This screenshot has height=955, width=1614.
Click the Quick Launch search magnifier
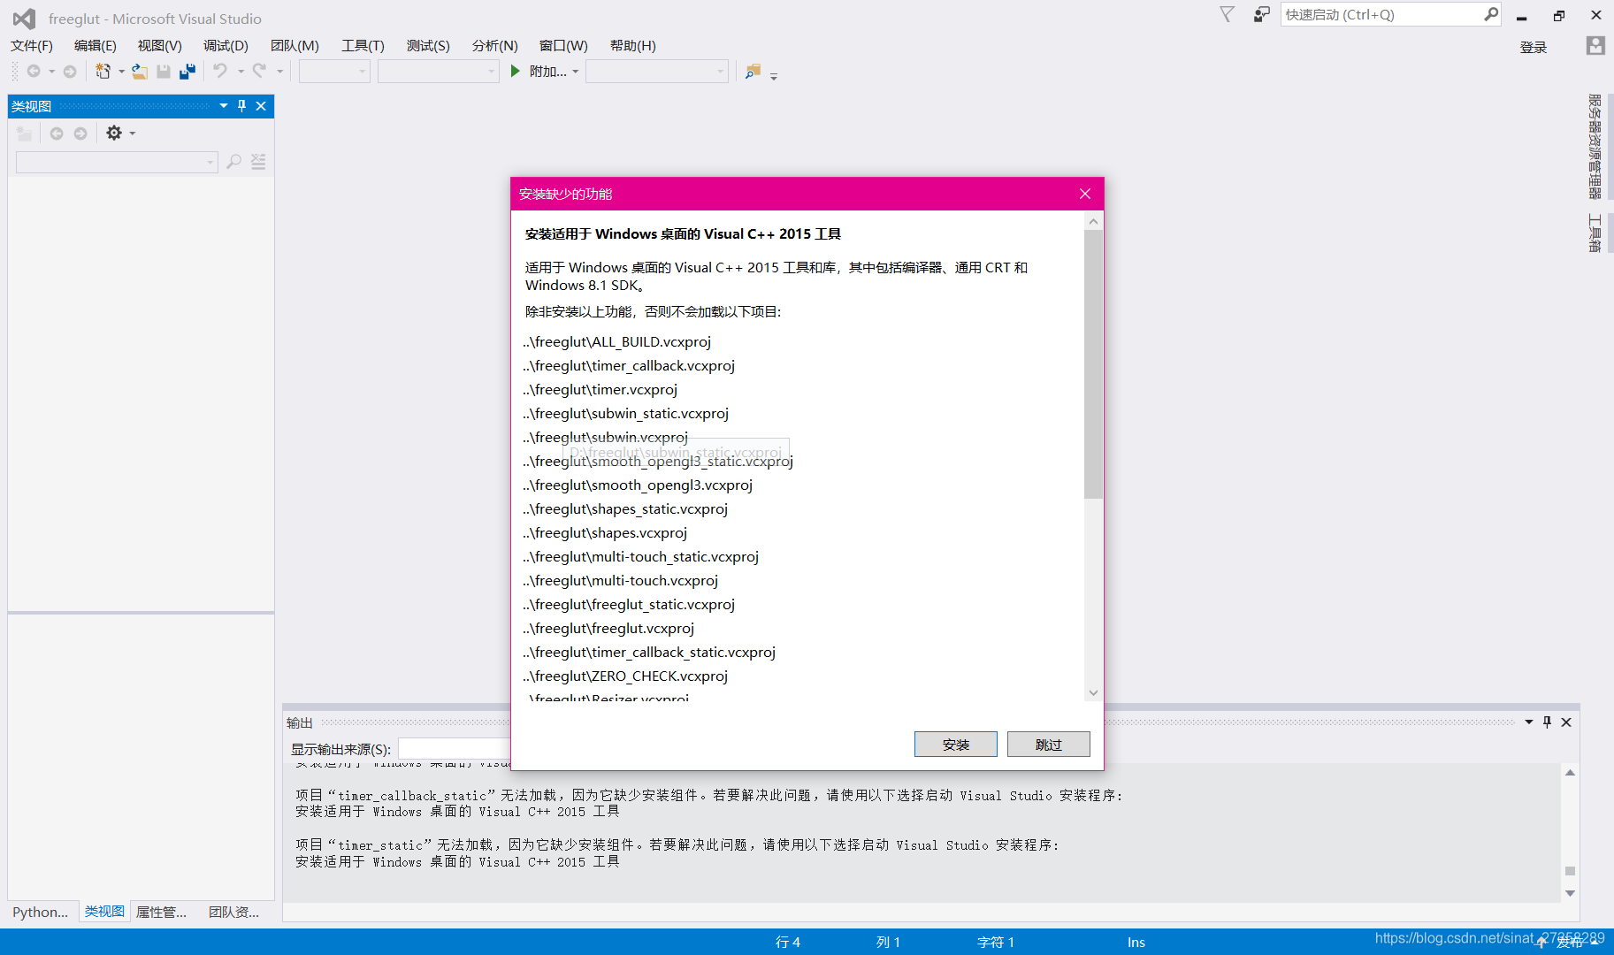pos(1491,14)
